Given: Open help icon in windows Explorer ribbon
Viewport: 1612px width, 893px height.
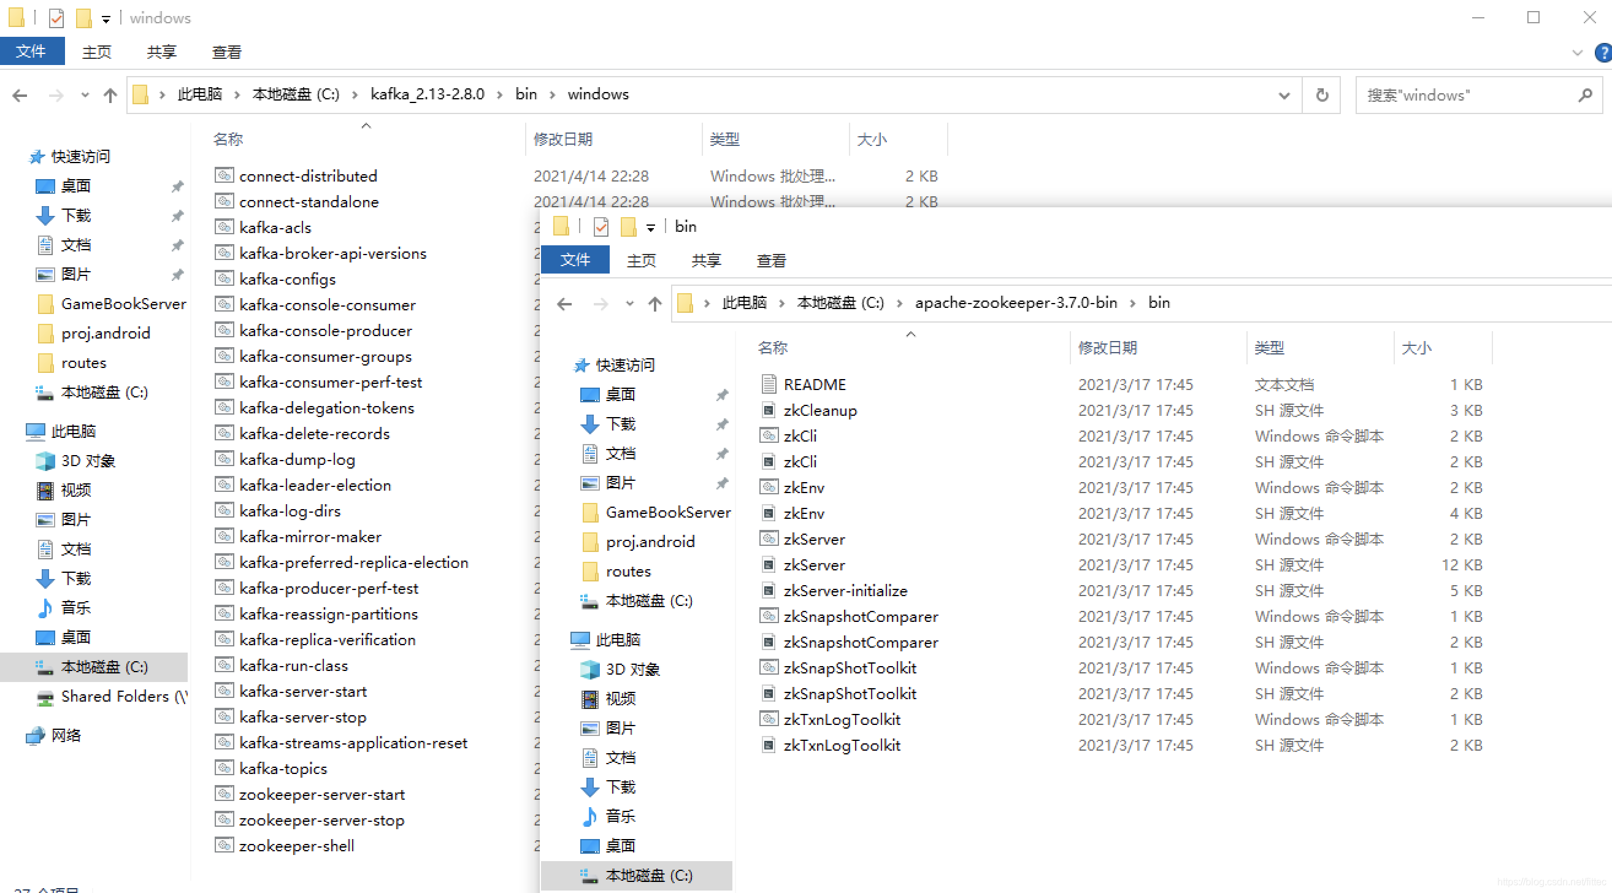Looking at the screenshot, I should (x=1603, y=53).
